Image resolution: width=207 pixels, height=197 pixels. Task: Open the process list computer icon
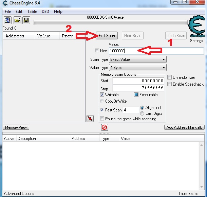(x=7, y=20)
